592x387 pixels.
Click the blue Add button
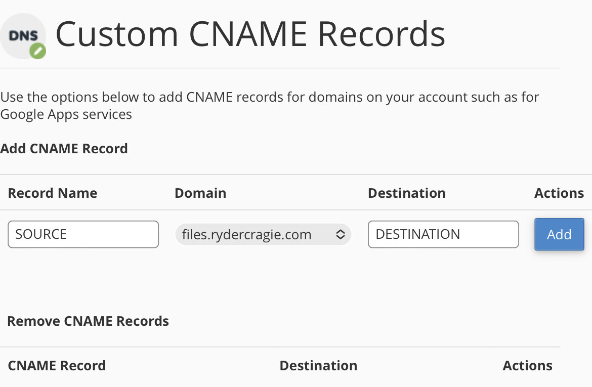pos(559,234)
